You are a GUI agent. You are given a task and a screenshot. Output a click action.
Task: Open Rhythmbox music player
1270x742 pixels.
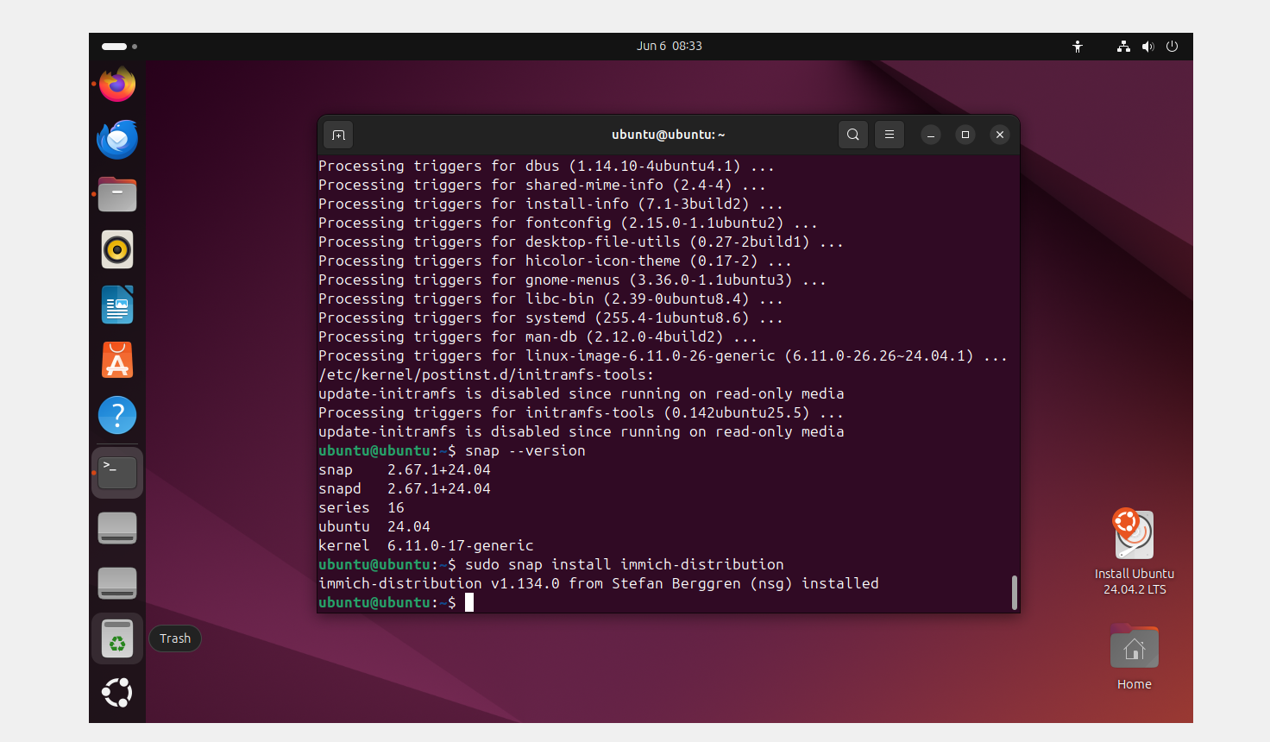tap(117, 249)
